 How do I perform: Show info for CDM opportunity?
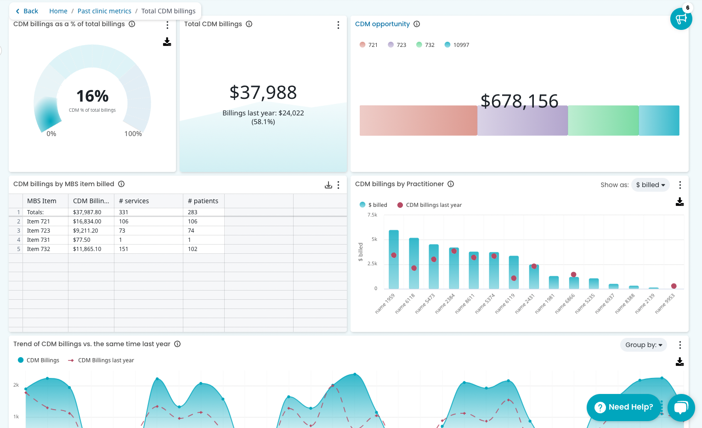417,24
